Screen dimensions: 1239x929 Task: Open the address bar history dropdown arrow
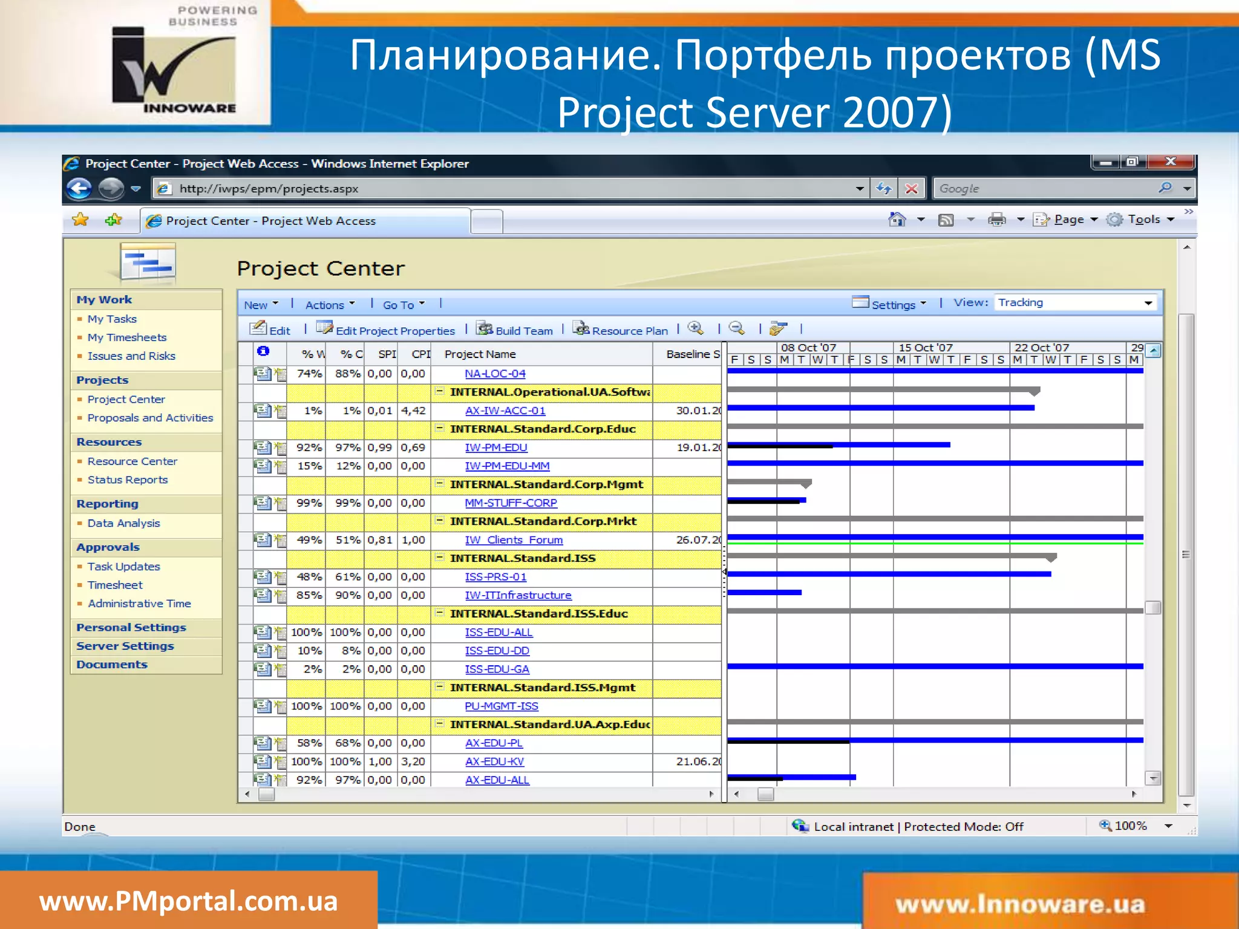point(859,189)
